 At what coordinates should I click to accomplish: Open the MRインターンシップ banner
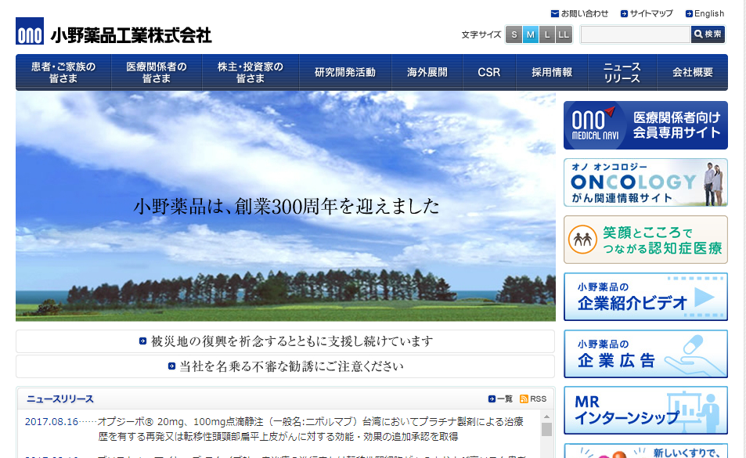(646, 410)
